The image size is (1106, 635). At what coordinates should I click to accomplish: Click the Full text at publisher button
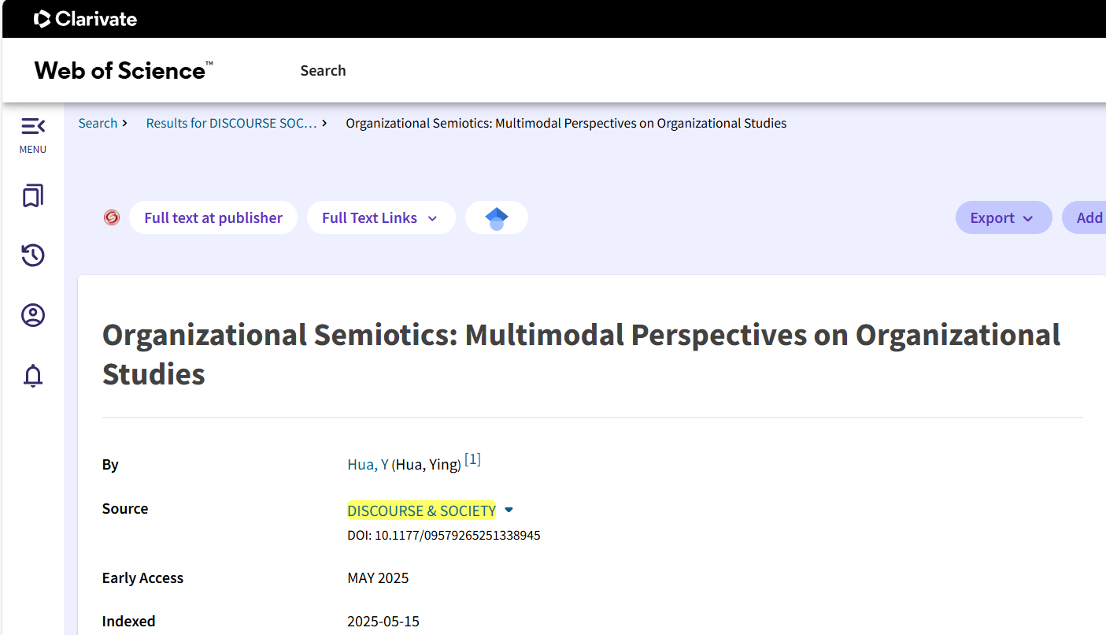pos(213,218)
